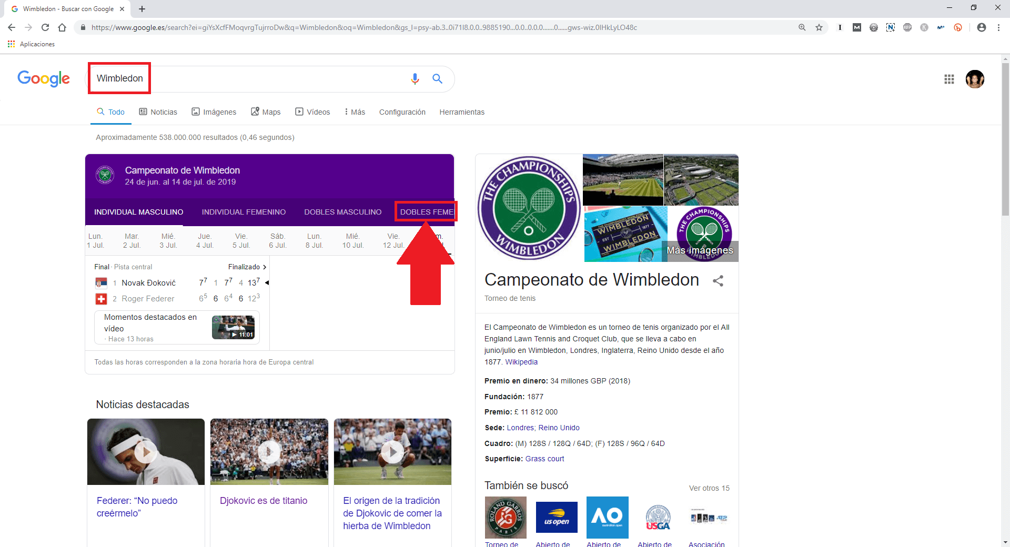Open US Open related search logo

(557, 518)
